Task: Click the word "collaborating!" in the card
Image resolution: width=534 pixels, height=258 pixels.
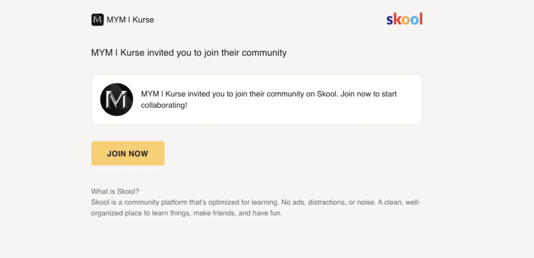Action: point(164,105)
